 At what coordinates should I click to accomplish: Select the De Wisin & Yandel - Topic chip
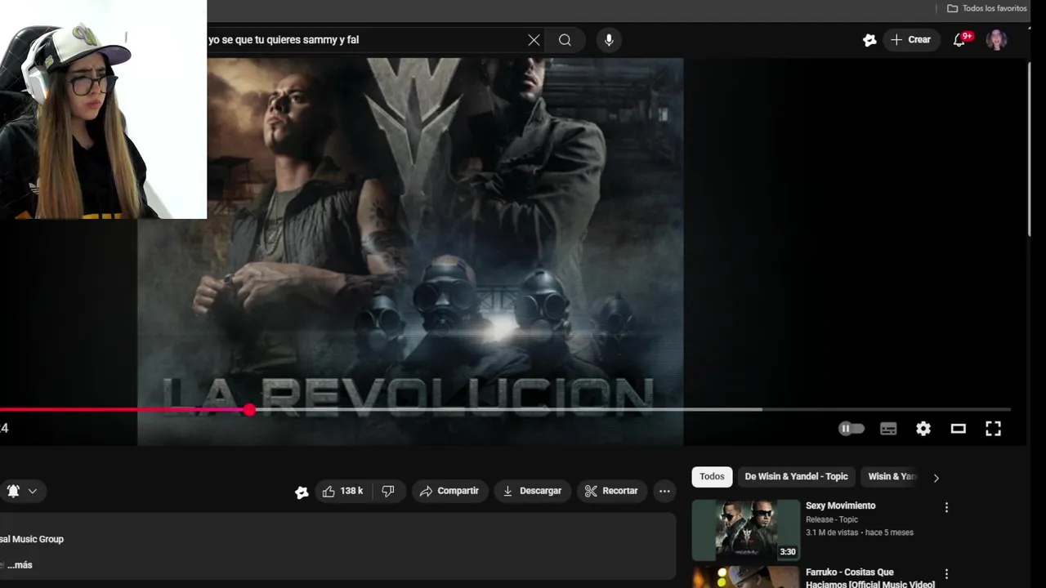click(x=796, y=477)
